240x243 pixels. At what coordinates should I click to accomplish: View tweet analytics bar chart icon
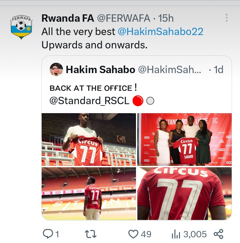pos(176,234)
